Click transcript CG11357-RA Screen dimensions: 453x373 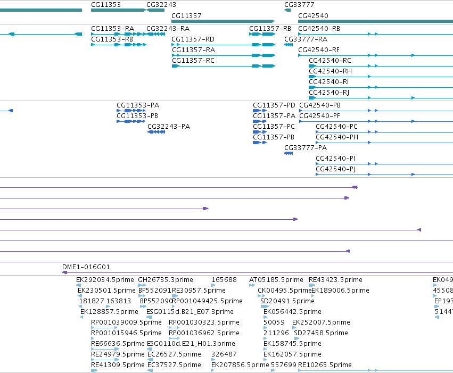[x=224, y=55]
